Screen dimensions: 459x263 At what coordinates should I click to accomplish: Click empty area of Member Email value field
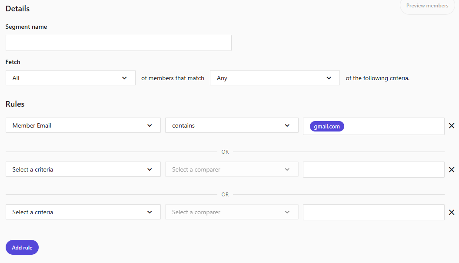(393, 126)
